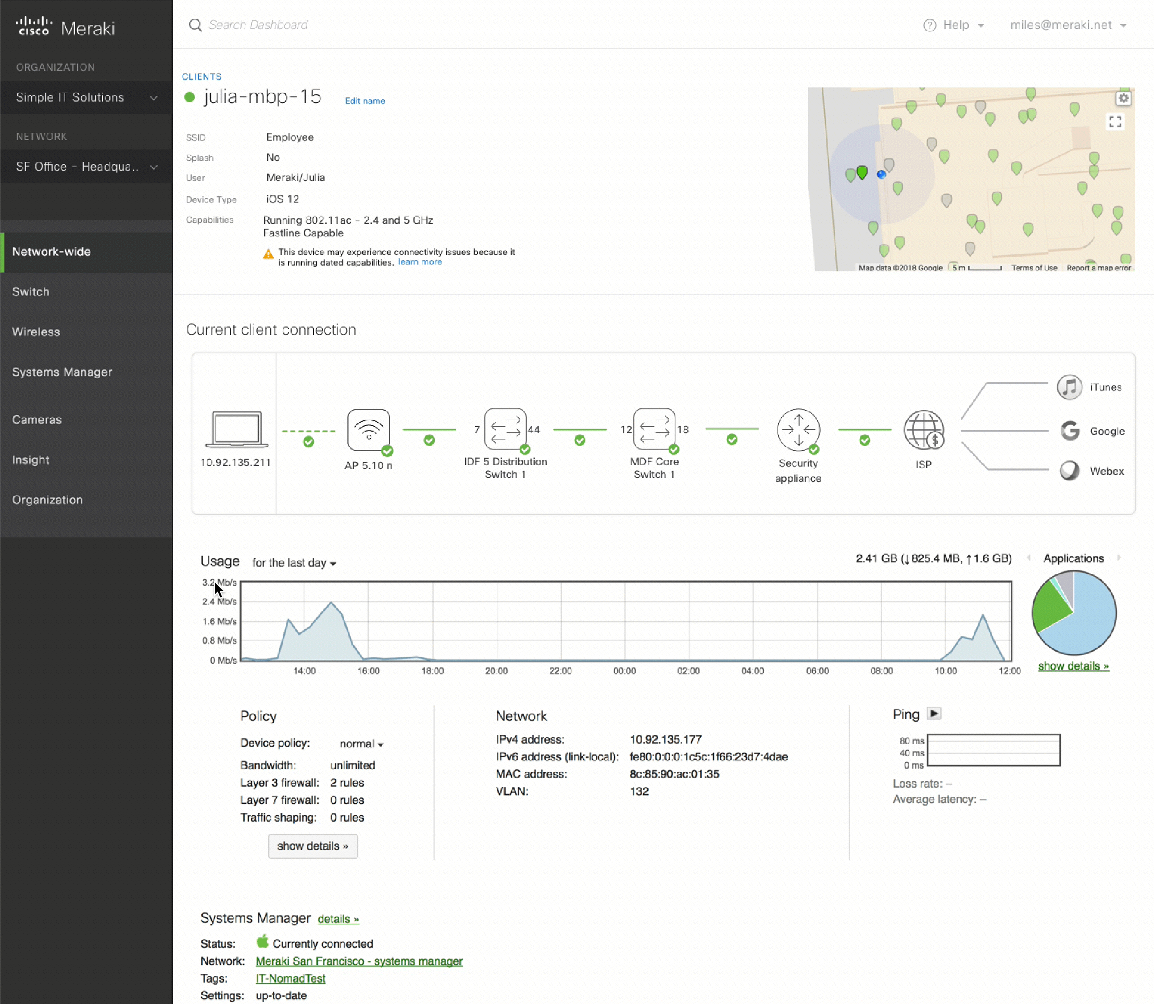Click the Security appliance icon
The image size is (1154, 1004).
coord(798,430)
